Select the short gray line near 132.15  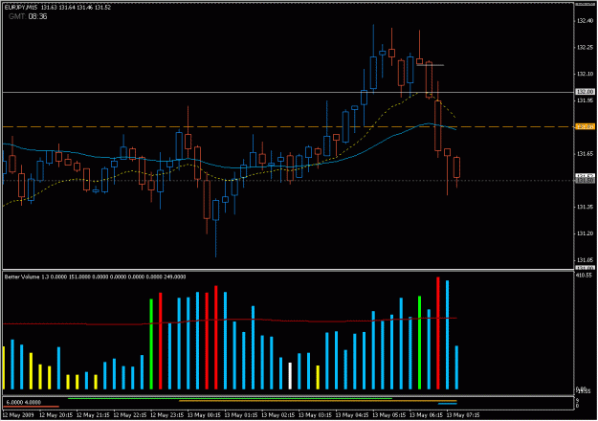(431, 65)
